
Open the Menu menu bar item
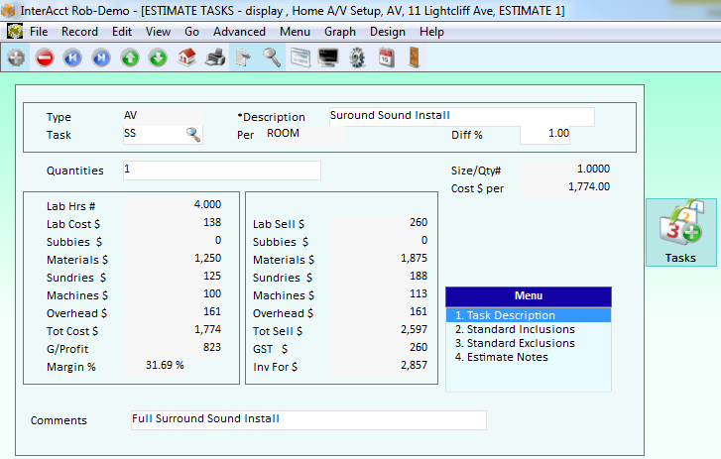(295, 32)
